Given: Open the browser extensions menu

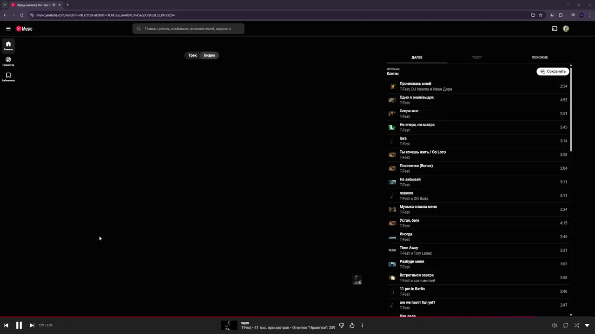Looking at the screenshot, I should click(x=561, y=15).
